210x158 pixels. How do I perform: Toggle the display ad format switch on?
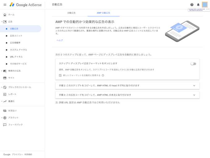click(193, 64)
